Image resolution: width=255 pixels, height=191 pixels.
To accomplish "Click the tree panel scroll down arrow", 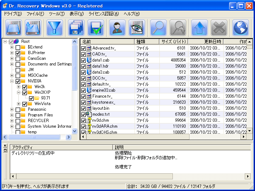I will point(75,131).
